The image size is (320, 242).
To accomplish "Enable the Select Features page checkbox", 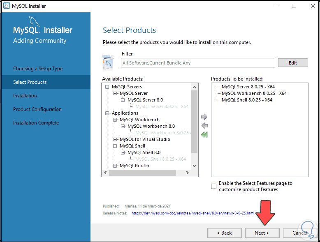I will click(213, 186).
